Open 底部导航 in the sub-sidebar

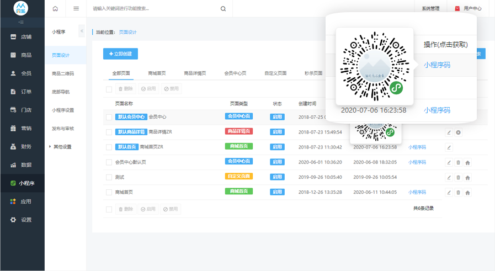pos(61,92)
